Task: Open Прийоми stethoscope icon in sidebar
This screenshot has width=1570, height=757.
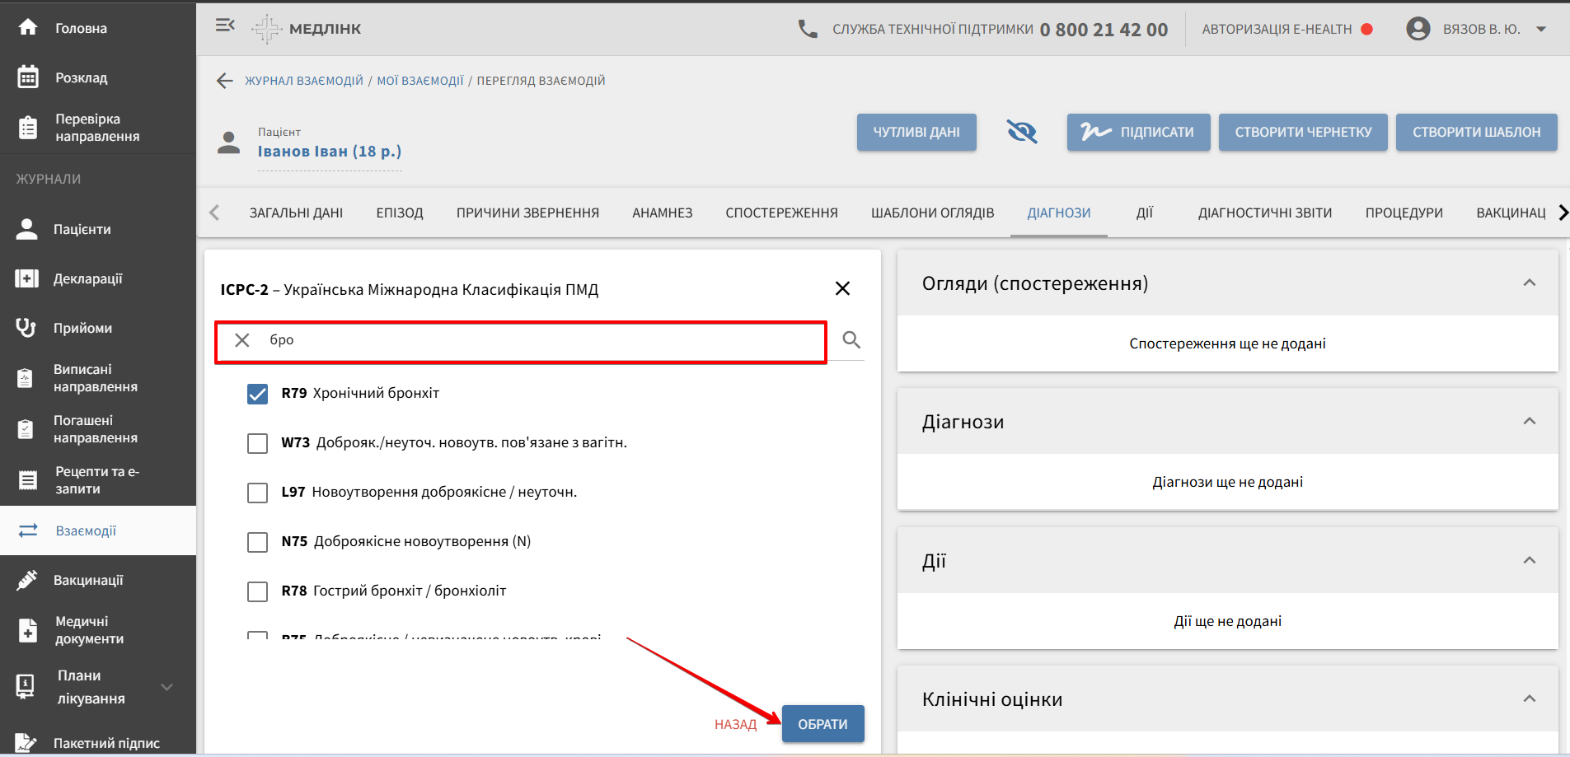Action: (26, 328)
